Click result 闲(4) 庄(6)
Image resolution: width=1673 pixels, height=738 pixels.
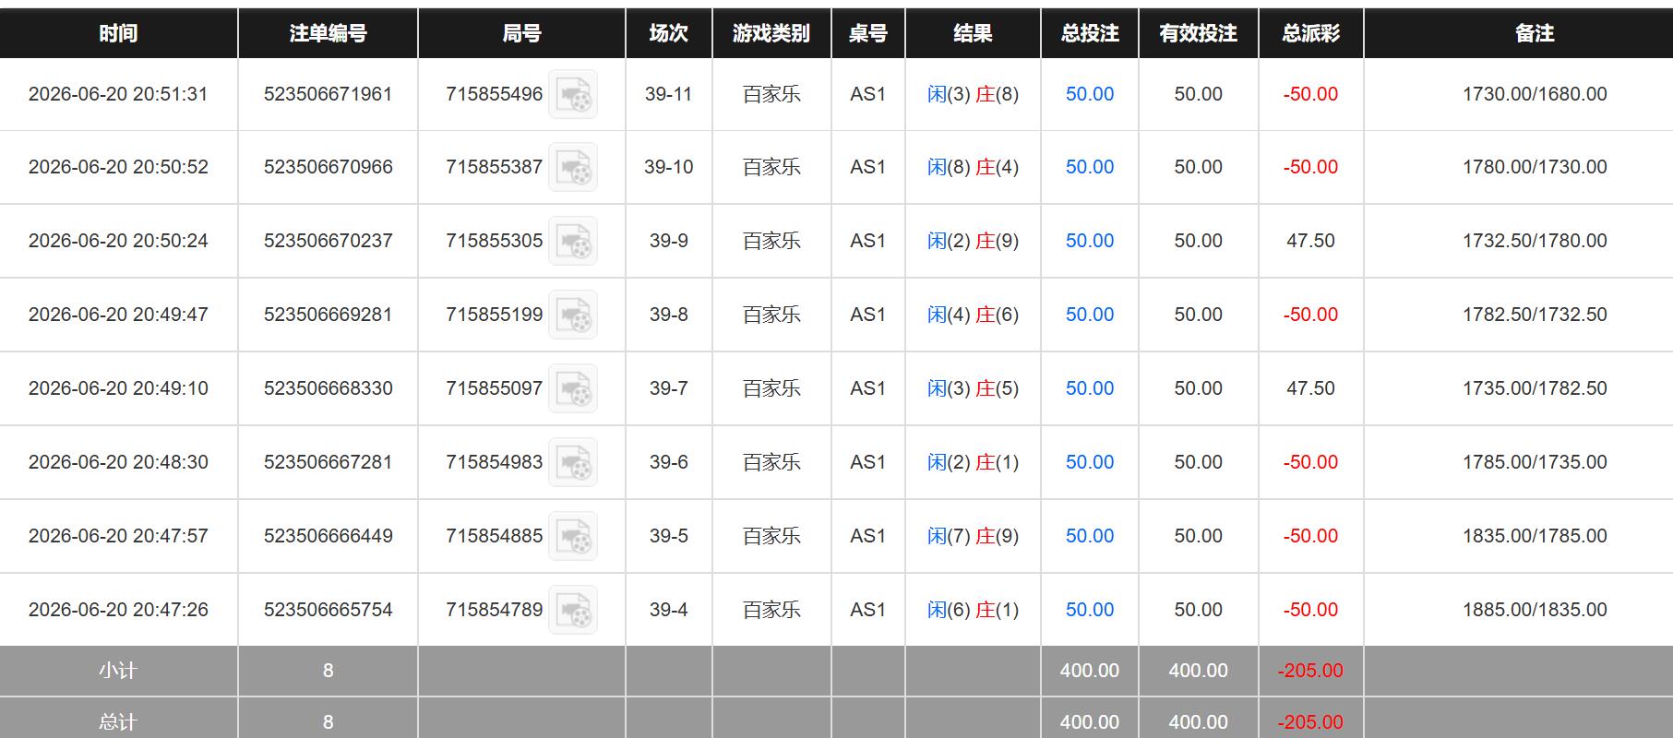[x=973, y=315]
